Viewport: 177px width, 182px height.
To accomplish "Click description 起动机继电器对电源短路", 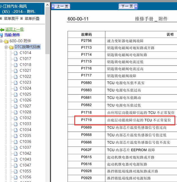I will pos(127,164).
